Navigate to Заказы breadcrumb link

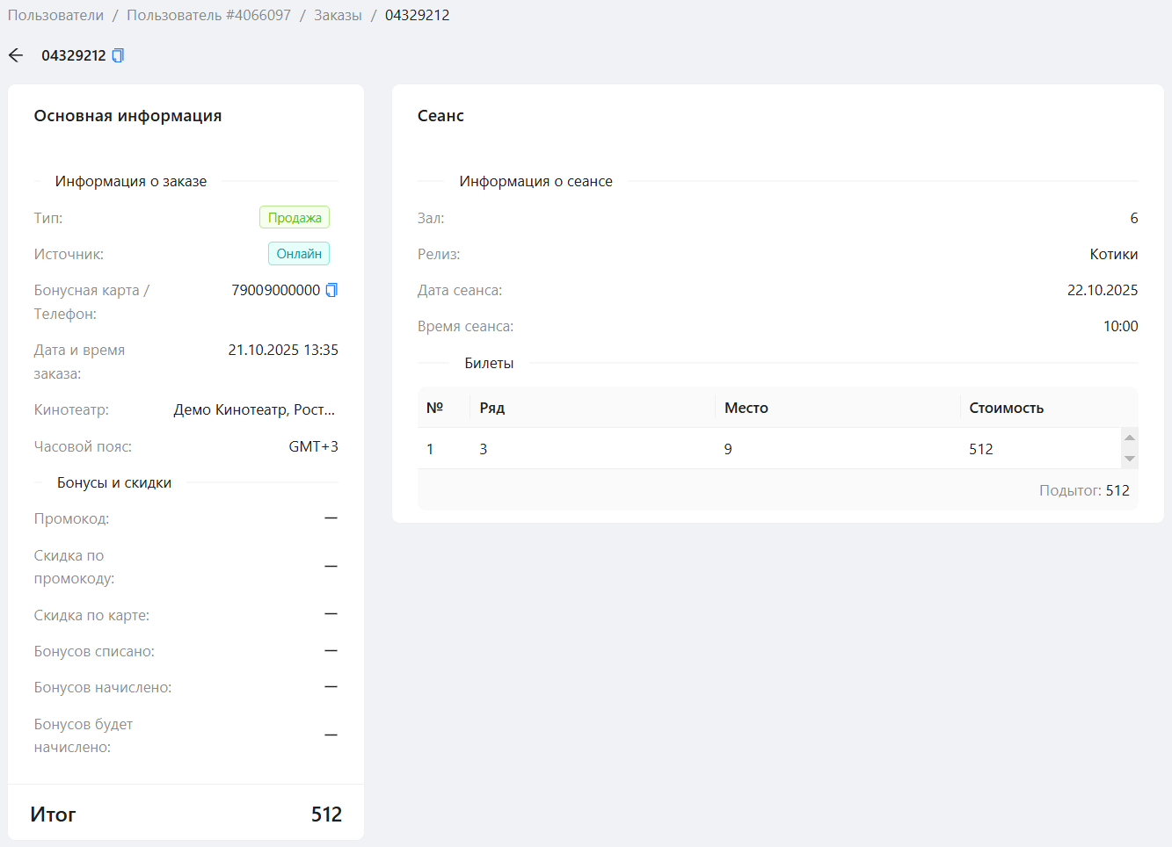pos(338,15)
